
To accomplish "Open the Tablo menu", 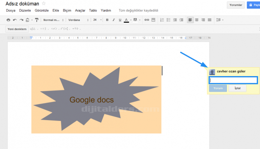I will [93, 10].
